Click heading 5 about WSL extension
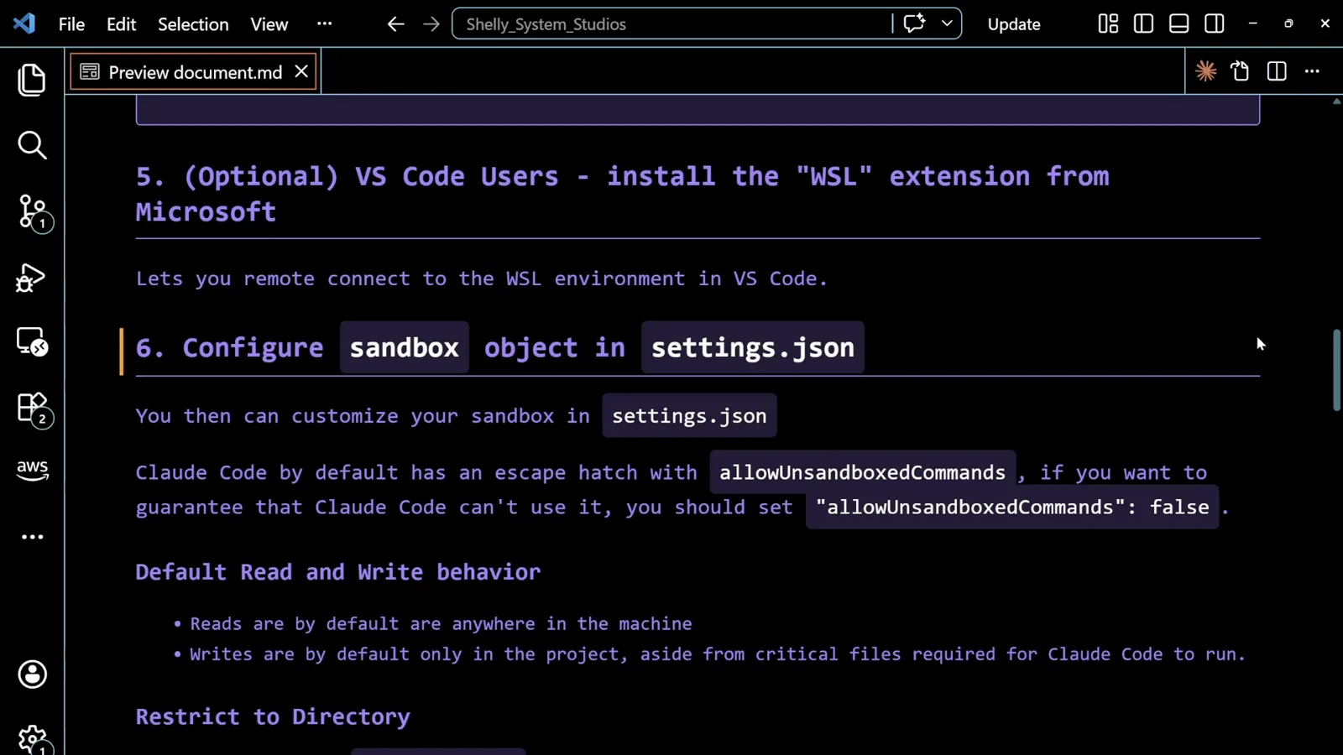The image size is (1343, 755). point(623,194)
